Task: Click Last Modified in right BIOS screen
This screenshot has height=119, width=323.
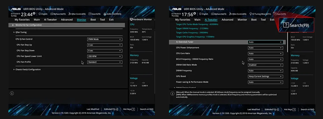Action: 254,109
